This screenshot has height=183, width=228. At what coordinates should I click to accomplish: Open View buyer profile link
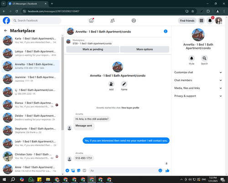[130, 108]
